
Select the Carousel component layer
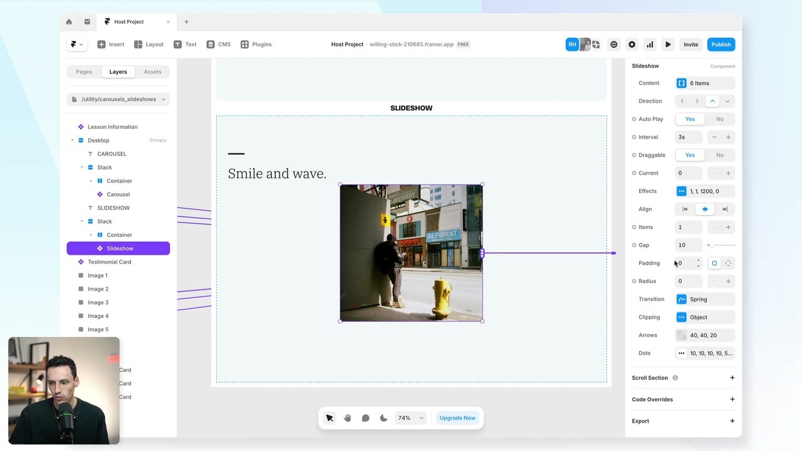[118, 194]
